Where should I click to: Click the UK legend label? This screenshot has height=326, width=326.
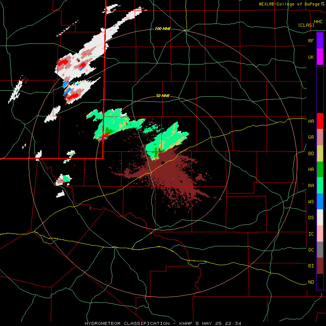click(x=311, y=57)
